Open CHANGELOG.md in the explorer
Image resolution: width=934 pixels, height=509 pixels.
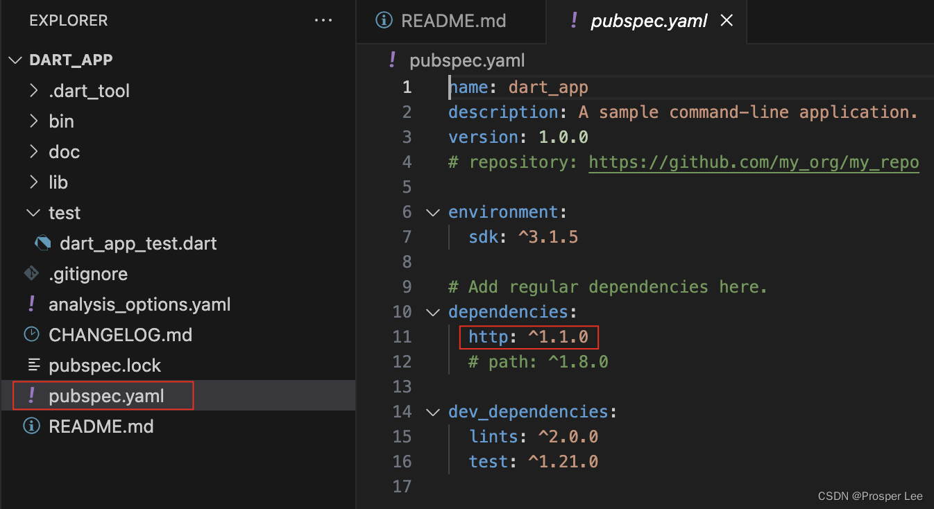120,335
